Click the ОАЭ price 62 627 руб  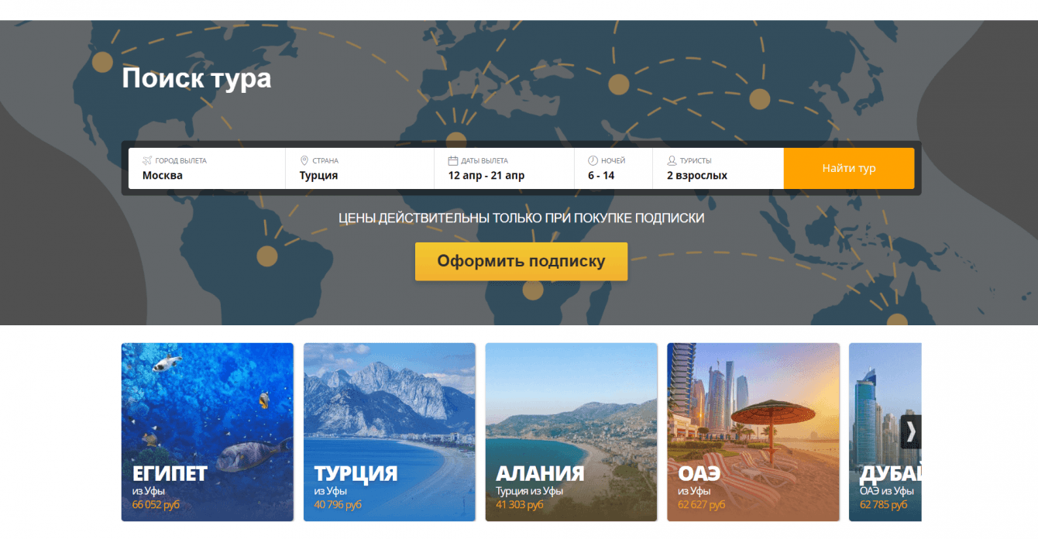702,505
